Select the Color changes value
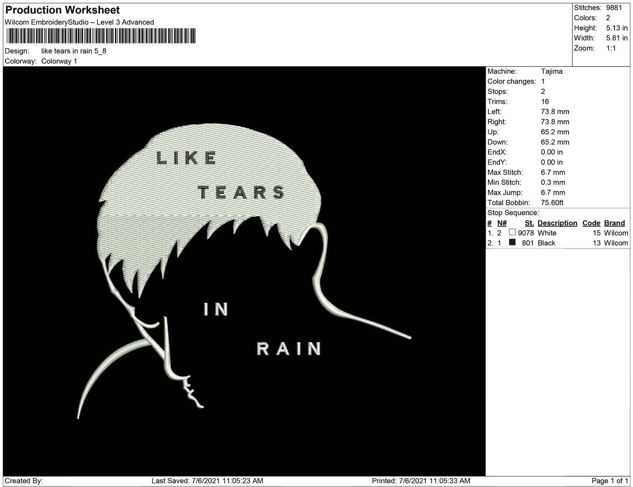 543,81
